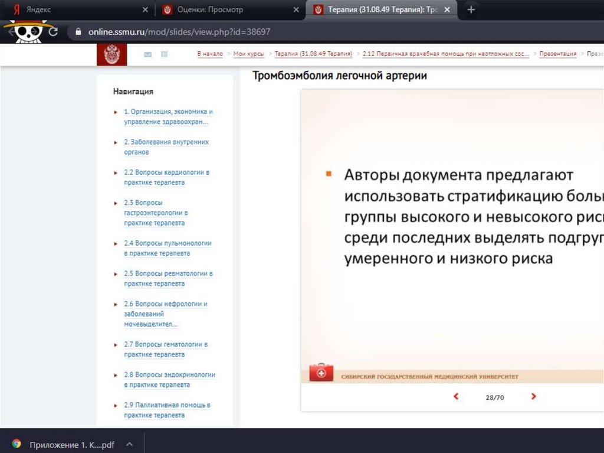The image size is (604, 453).
Task: Expand the 2.7 Вопросы гематологии section
Action: 116,345
